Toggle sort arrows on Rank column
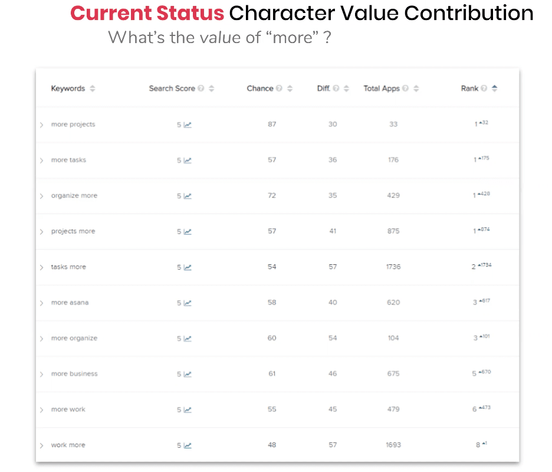 (494, 88)
